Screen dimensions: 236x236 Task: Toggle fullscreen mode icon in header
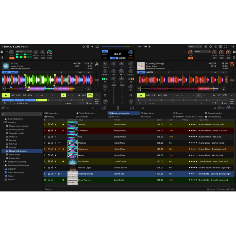tap(225, 47)
